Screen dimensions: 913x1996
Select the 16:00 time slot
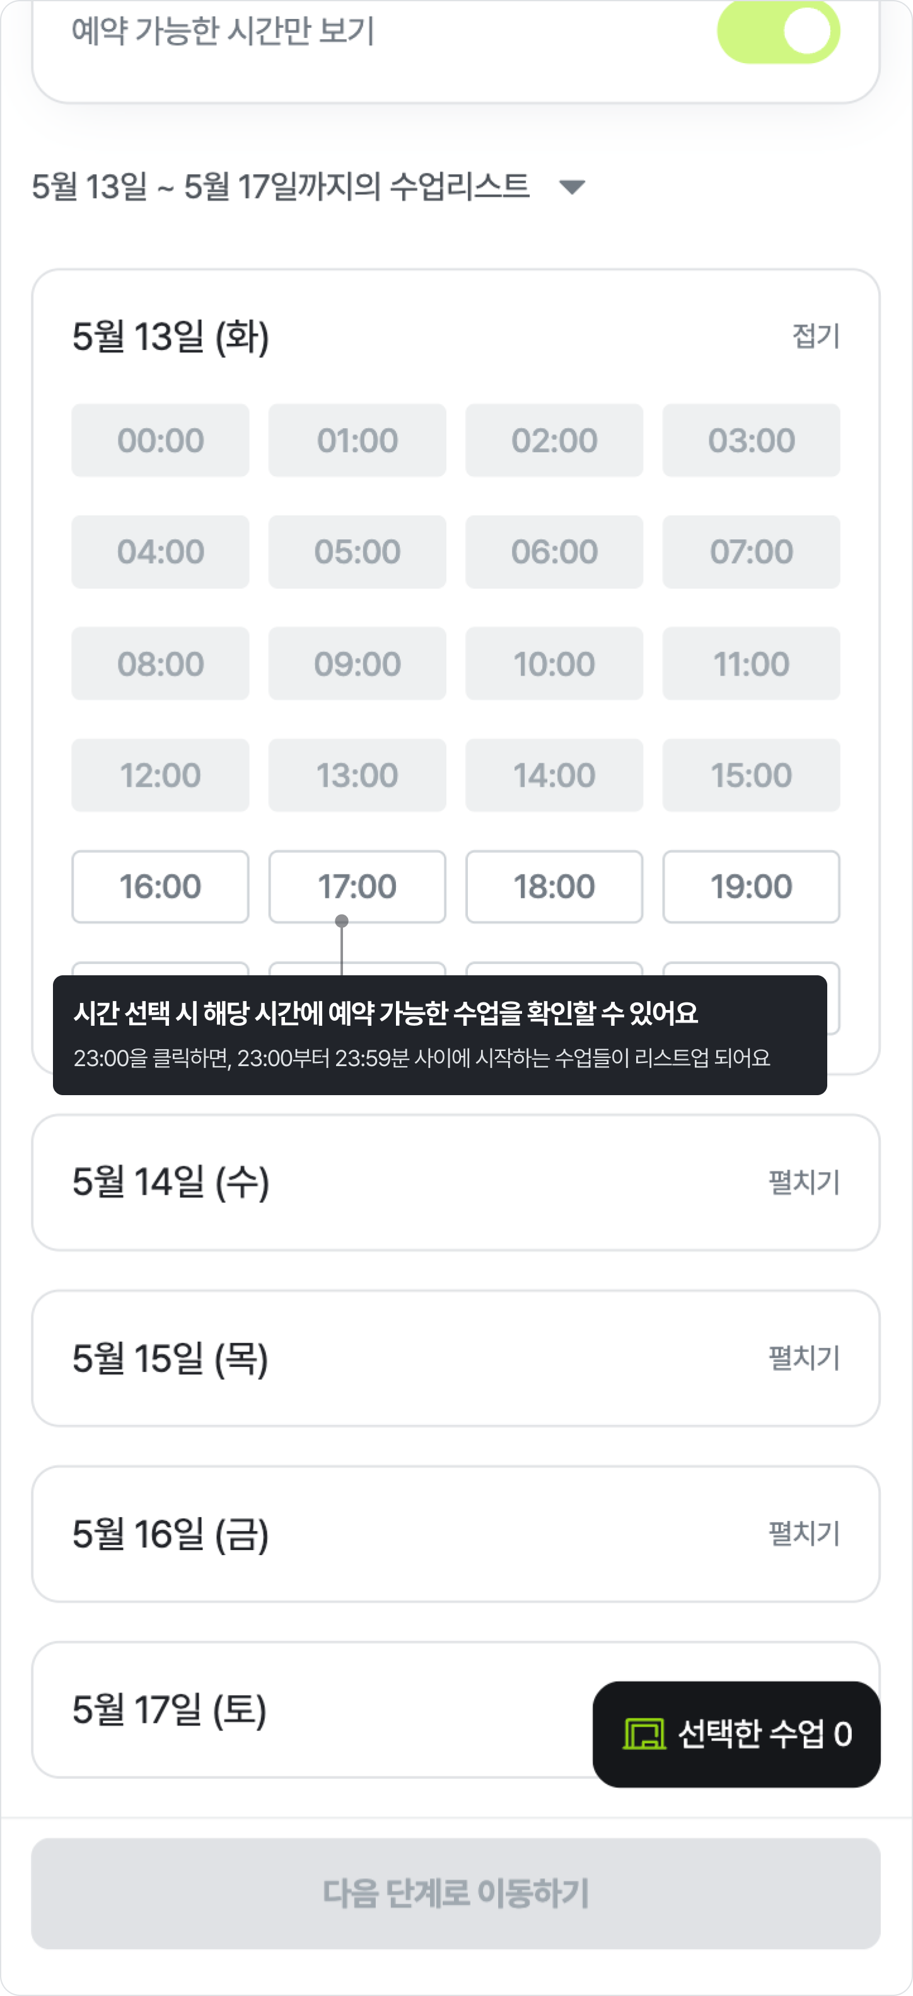tap(160, 886)
